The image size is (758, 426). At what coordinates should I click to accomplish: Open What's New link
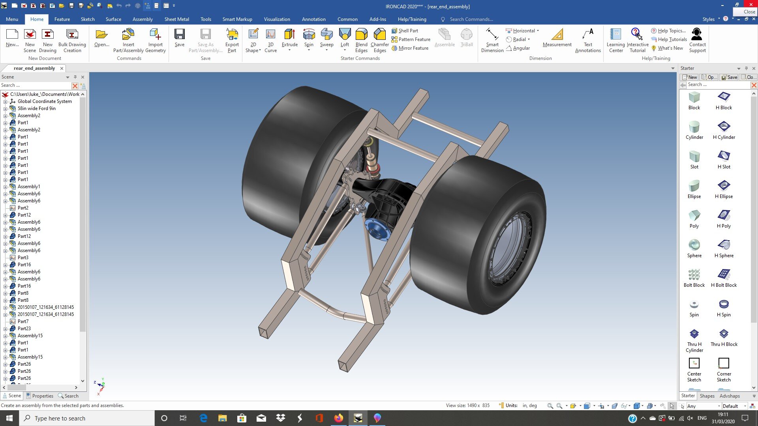pyautogui.click(x=667, y=48)
